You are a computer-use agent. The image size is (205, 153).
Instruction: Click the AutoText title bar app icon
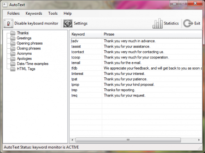click(5, 4)
